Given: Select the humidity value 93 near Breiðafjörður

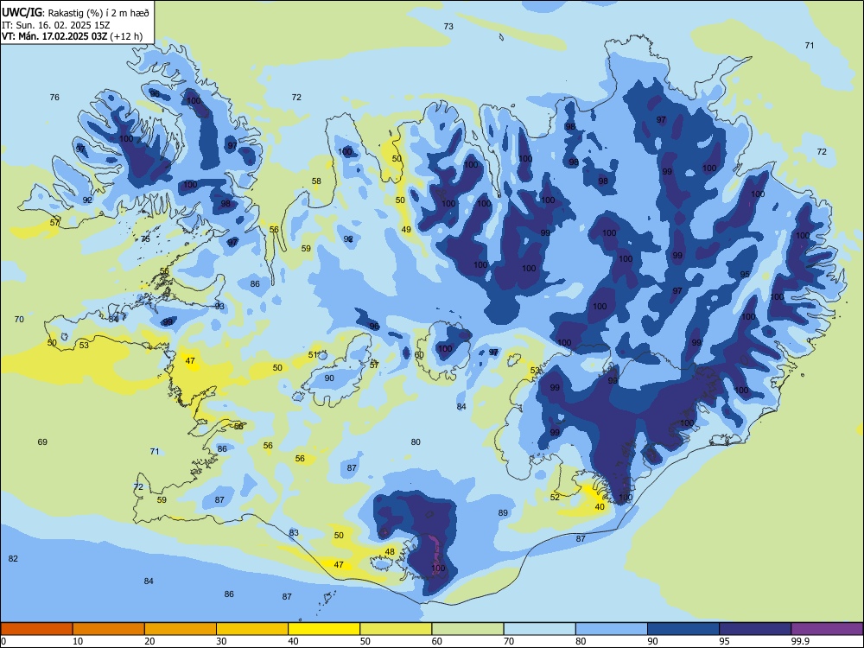Looking at the screenshot, I should (219, 307).
